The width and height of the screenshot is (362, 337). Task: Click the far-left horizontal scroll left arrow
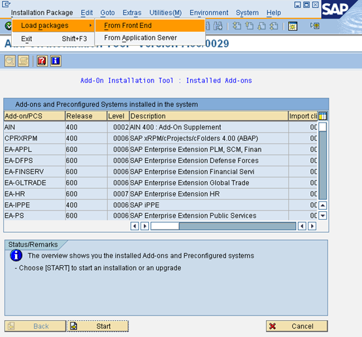pyautogui.click(x=135, y=226)
